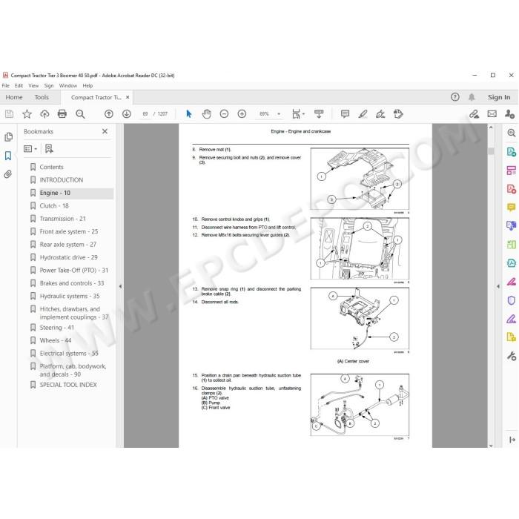The height and width of the screenshot is (519, 519).
Task: Click the Sign document pen icon
Action: click(380, 114)
